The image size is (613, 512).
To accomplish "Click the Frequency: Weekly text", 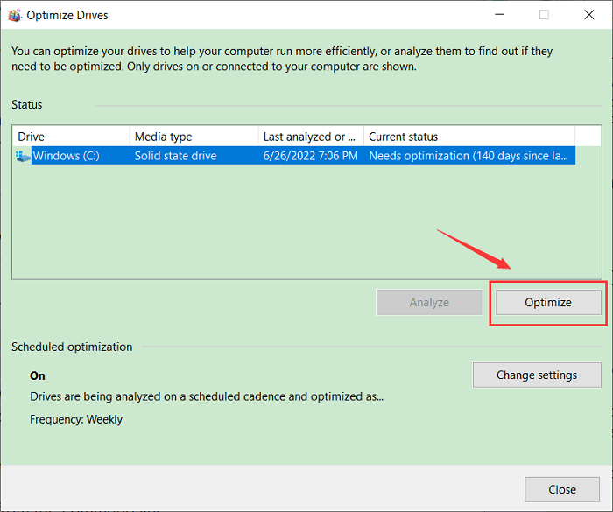I will [x=76, y=419].
